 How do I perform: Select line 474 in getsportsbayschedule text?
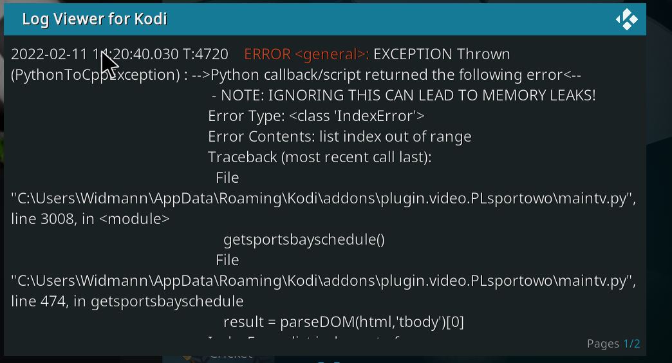[x=127, y=301]
